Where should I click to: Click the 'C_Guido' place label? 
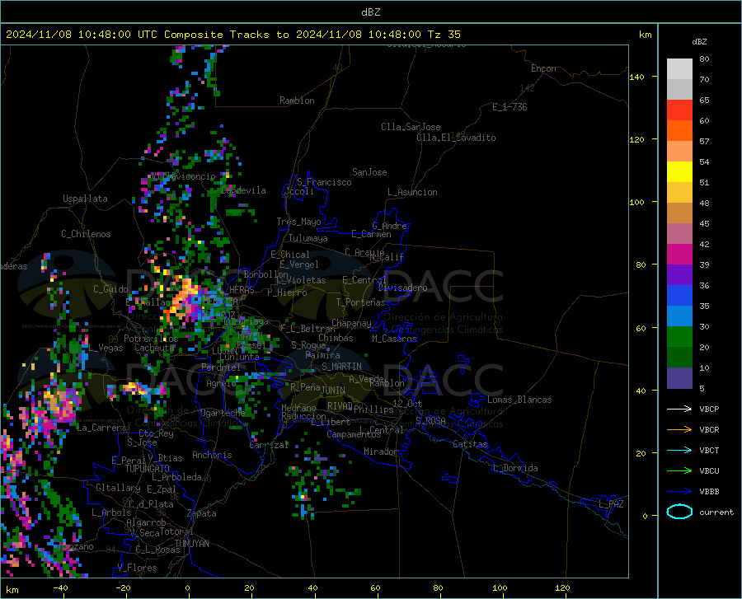point(110,289)
